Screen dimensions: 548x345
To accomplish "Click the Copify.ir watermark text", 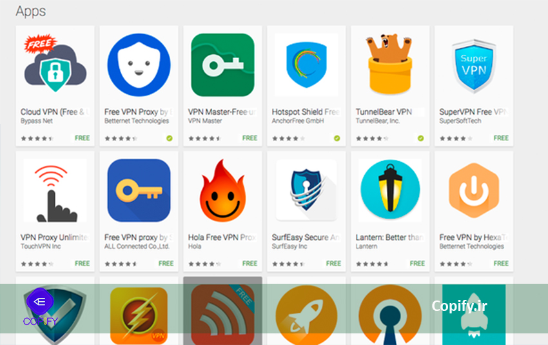I will (459, 306).
